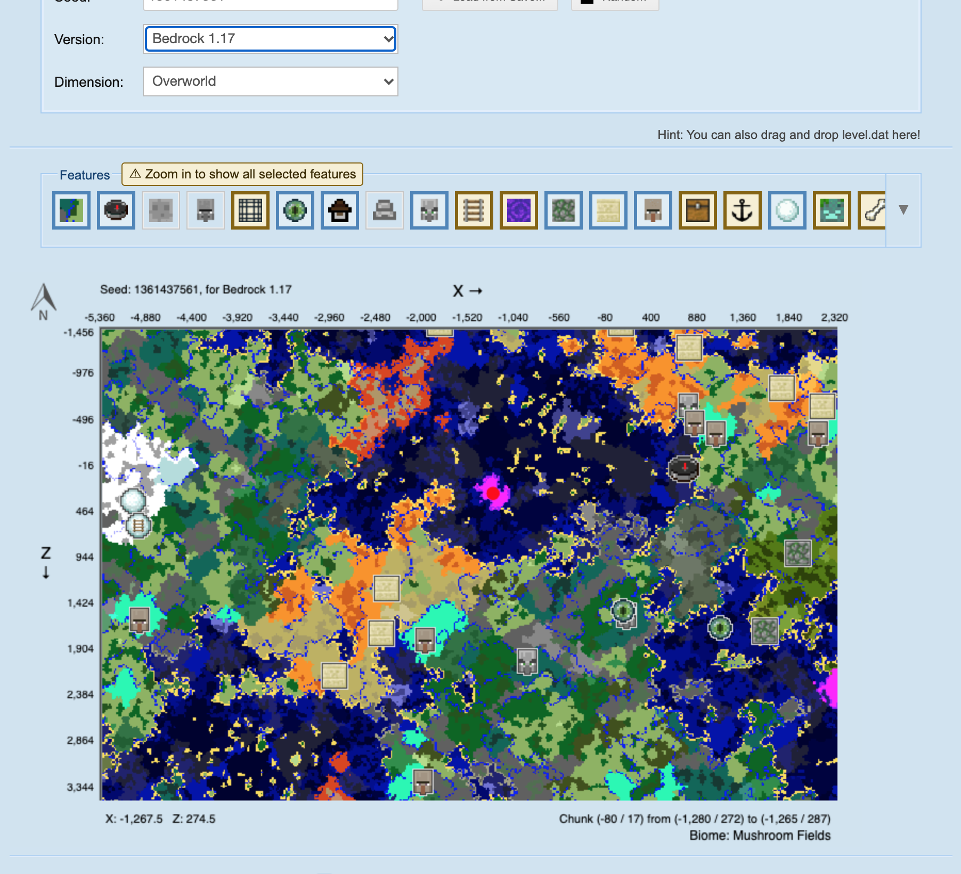Click the lone pillager outpost marker south of center

click(x=527, y=661)
